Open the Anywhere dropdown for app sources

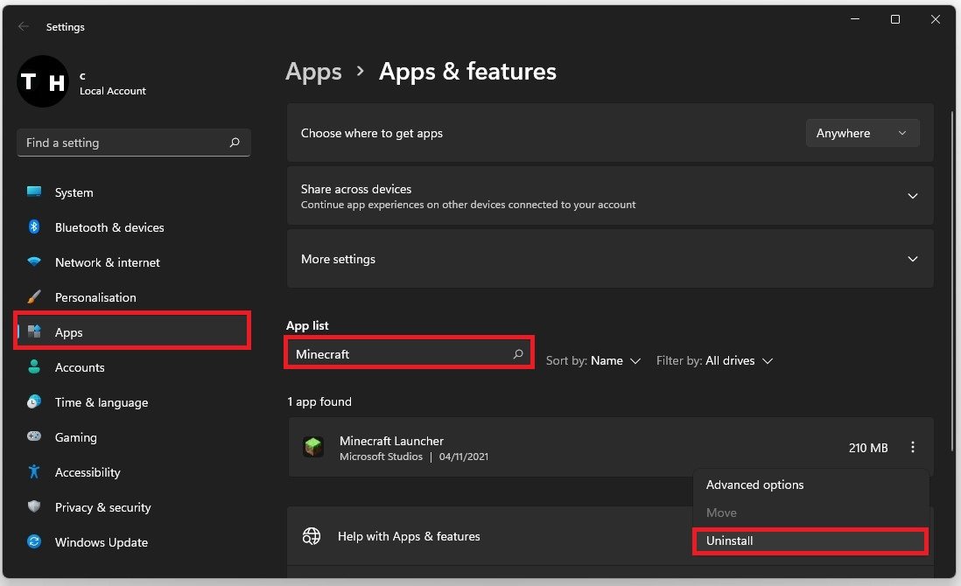(x=862, y=133)
